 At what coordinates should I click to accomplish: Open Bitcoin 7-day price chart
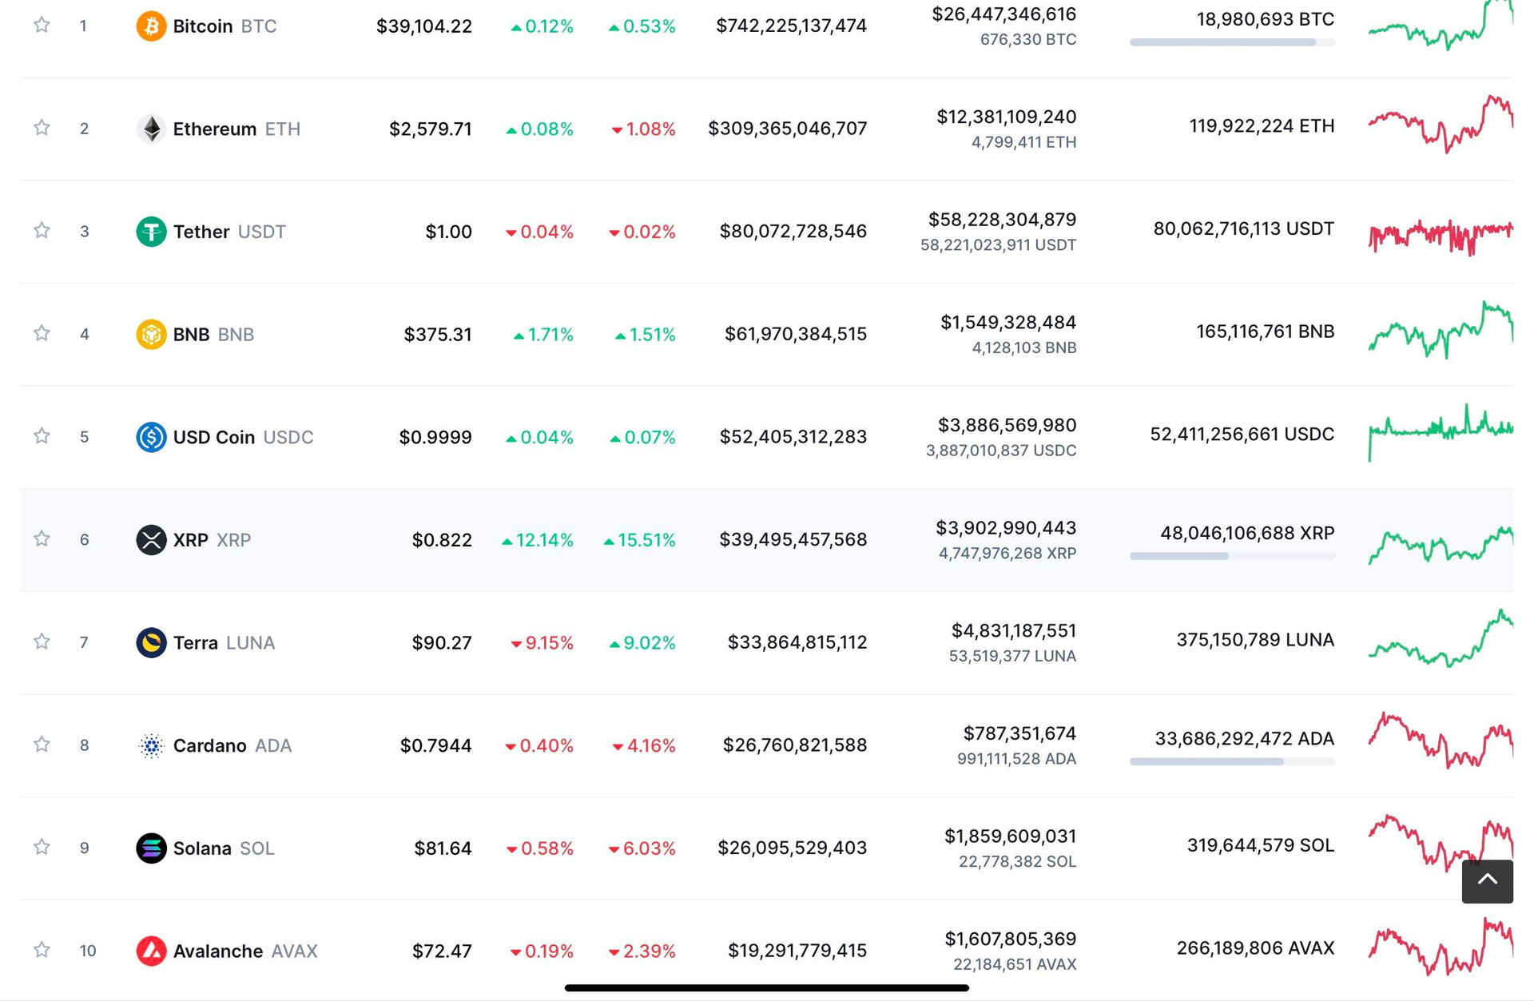tap(1441, 26)
